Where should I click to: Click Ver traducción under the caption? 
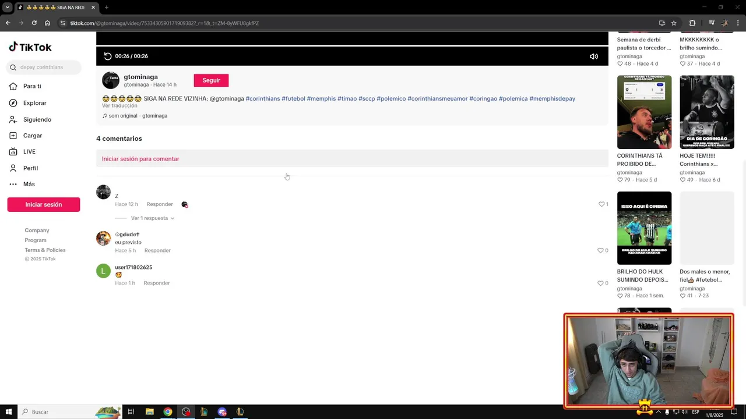tap(119, 106)
